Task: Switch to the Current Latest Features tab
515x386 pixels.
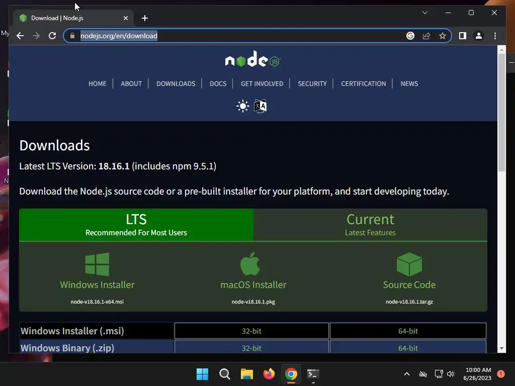Action: click(370, 225)
